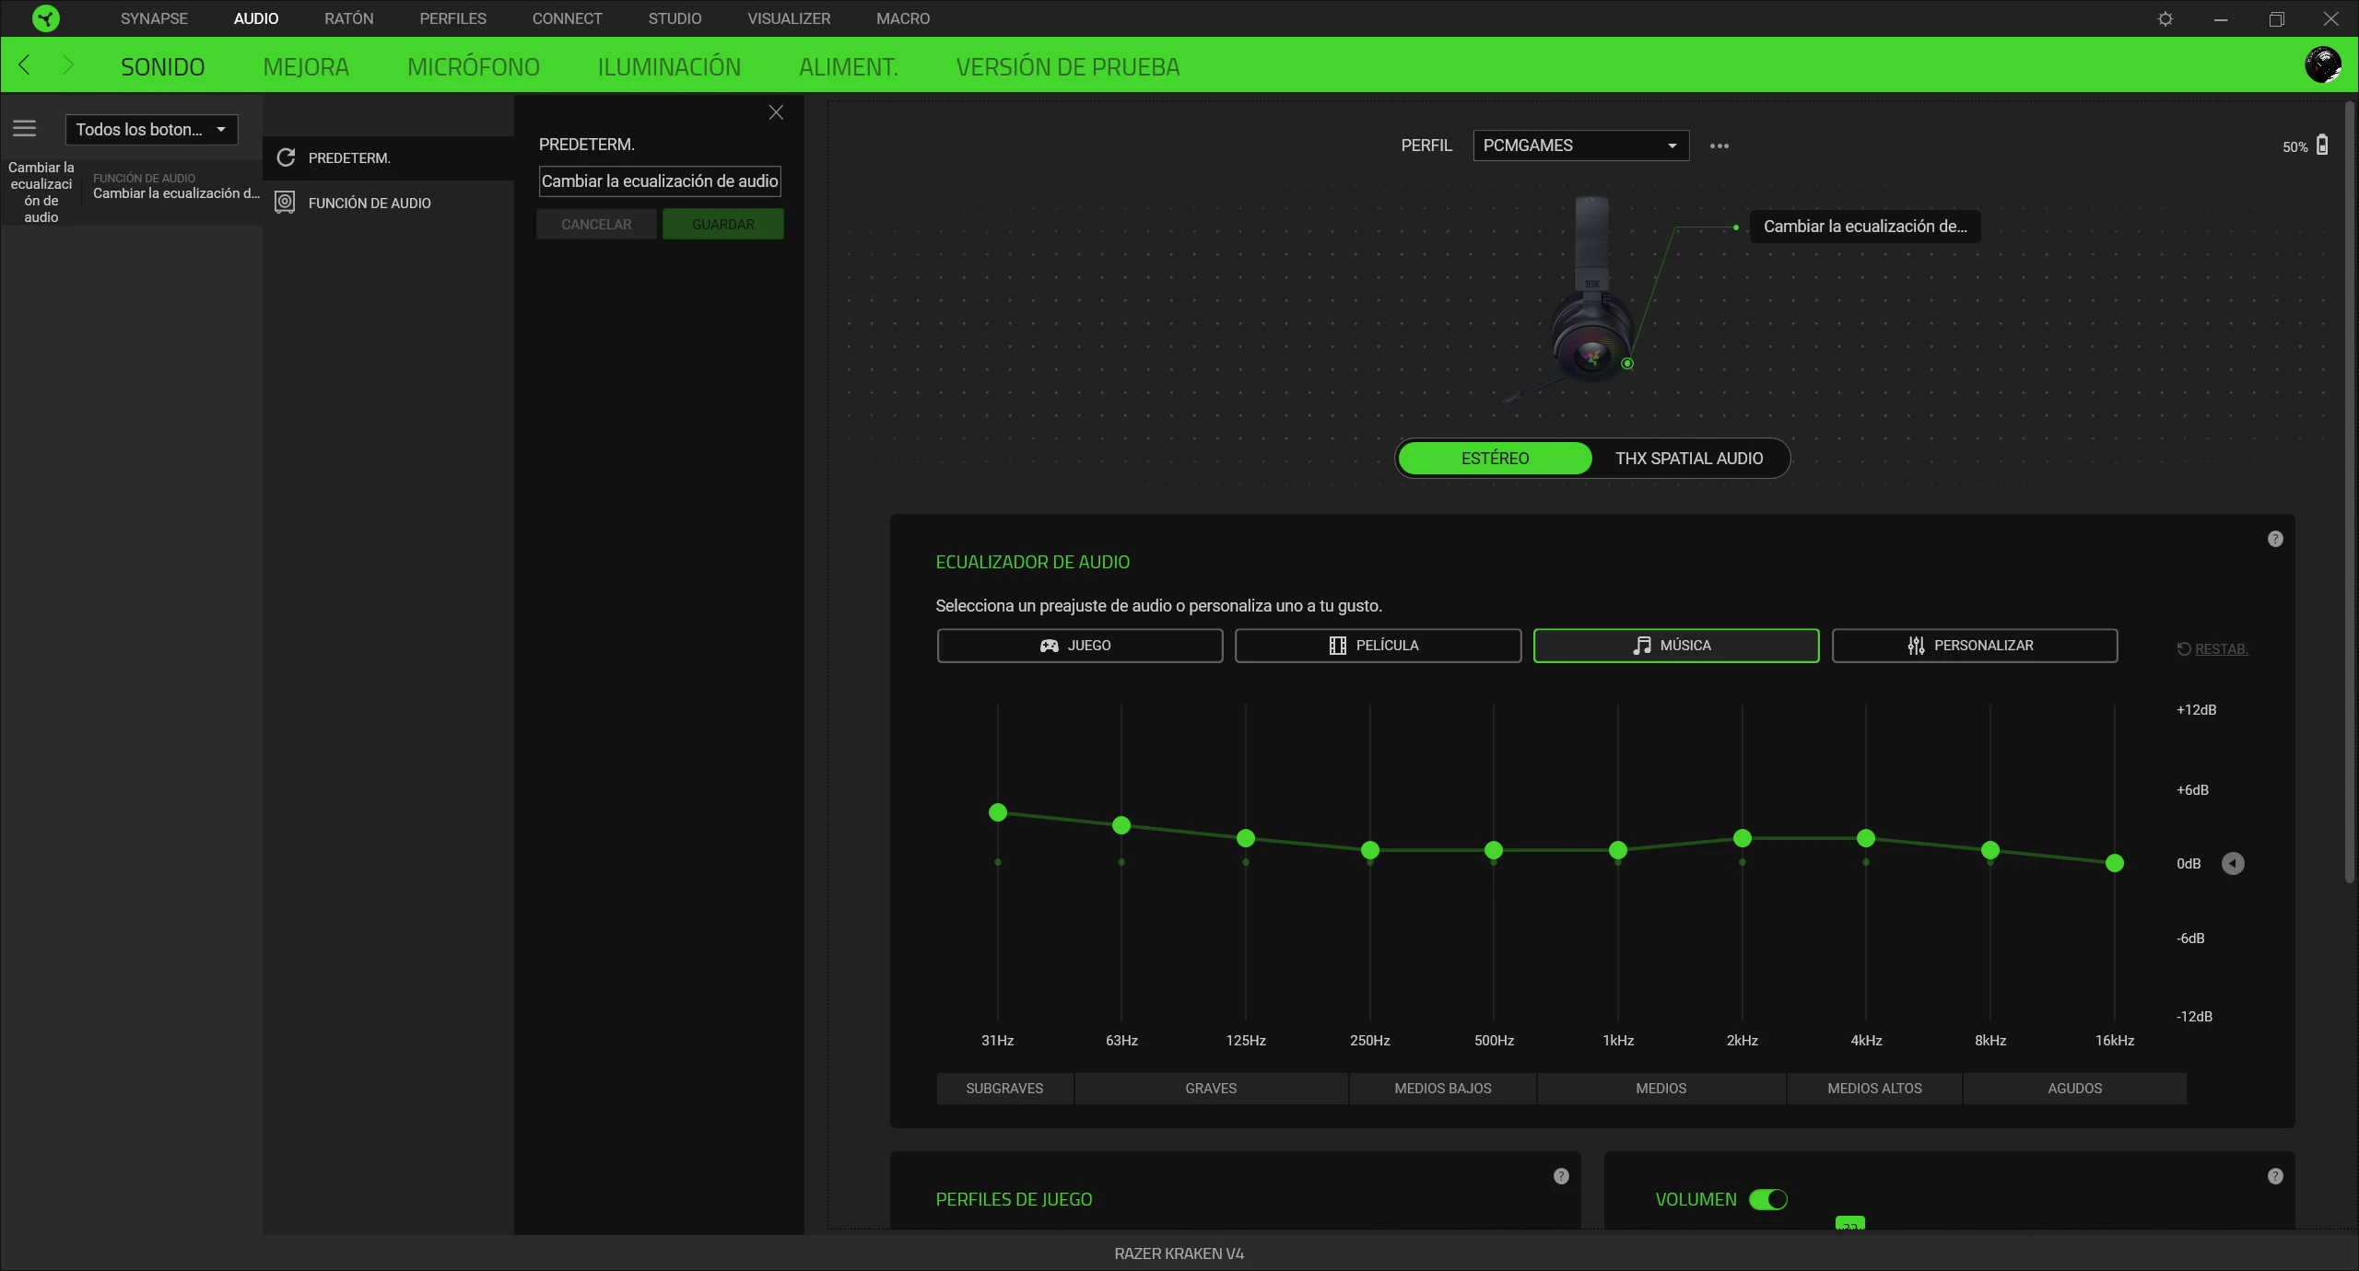The image size is (2359, 1271).
Task: Click the Cambiar la ecualización input field
Action: coord(660,181)
